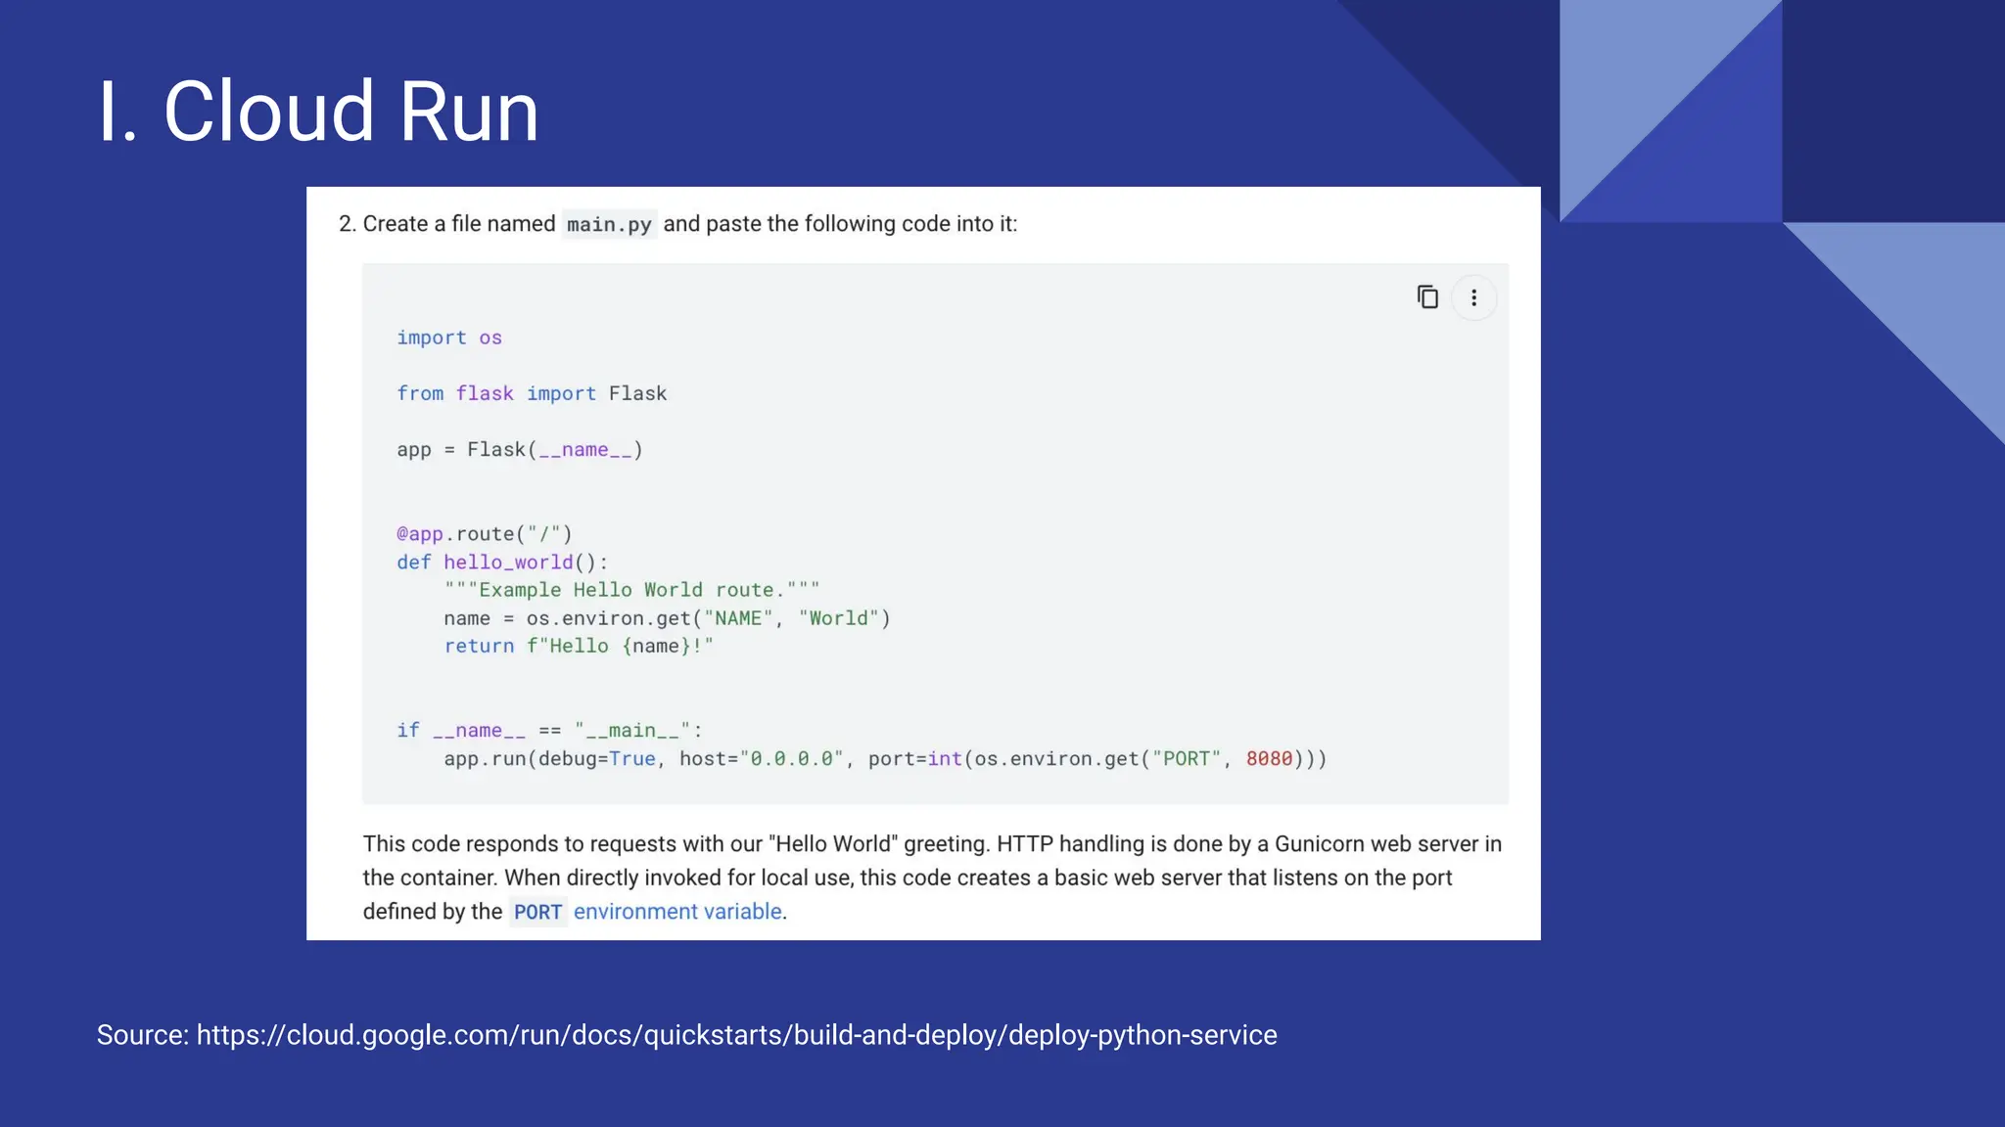Click the "0.0.0.0" host string
2005x1127 pixels.
[791, 758]
